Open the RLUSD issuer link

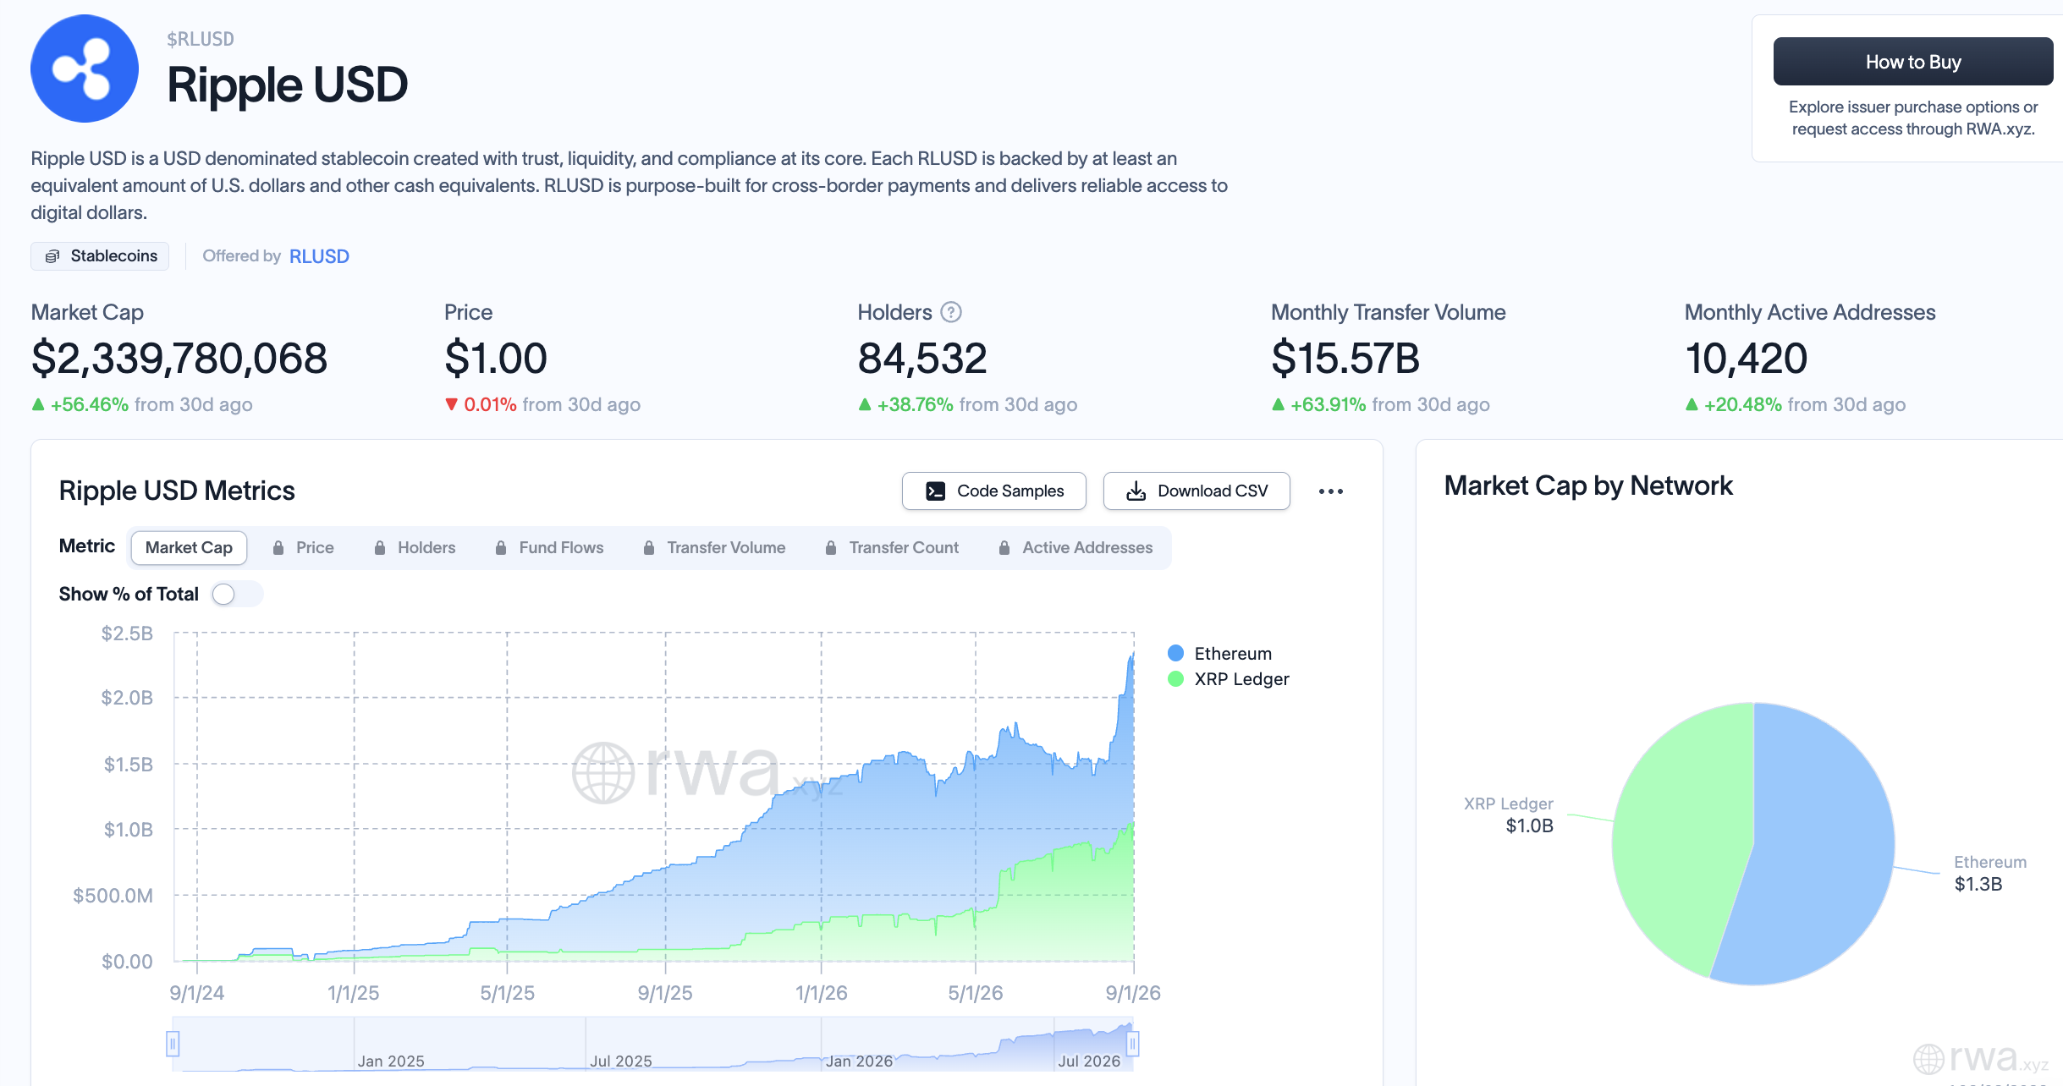click(319, 256)
